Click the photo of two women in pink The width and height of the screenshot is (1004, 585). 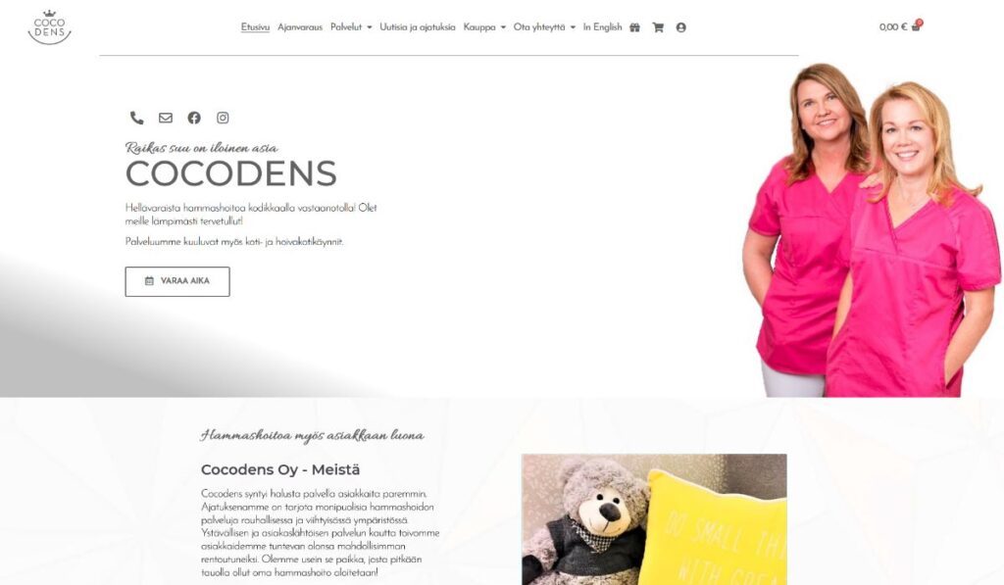[x=871, y=229]
